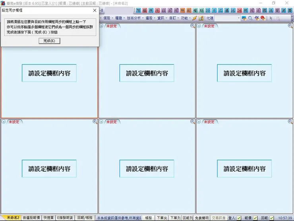The height and width of the screenshot is (221, 294).
Task: Expand the top-middle panel's round dropdown button
Action: 101,26
